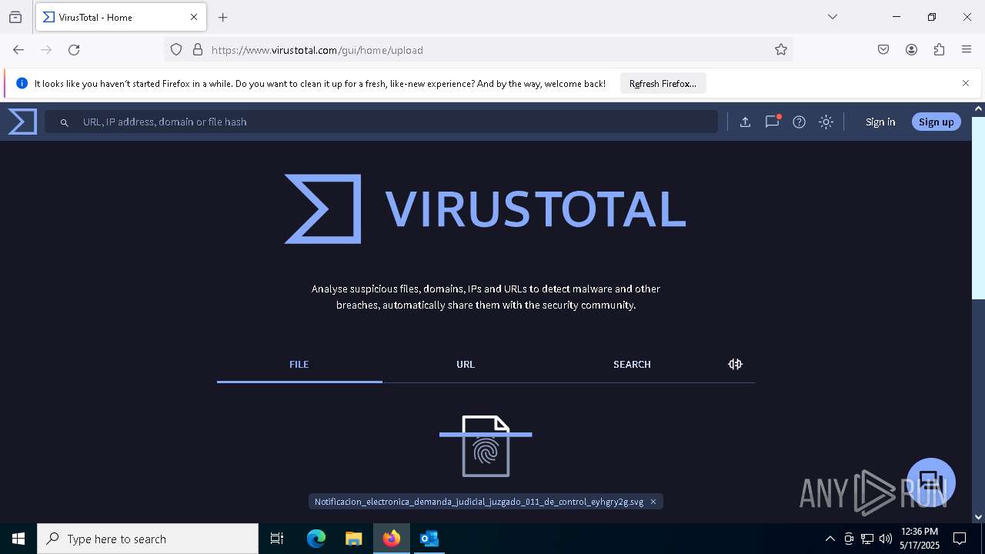Screen dimensions: 985x554
Task: Bookmark this page with star icon
Action: (781, 50)
